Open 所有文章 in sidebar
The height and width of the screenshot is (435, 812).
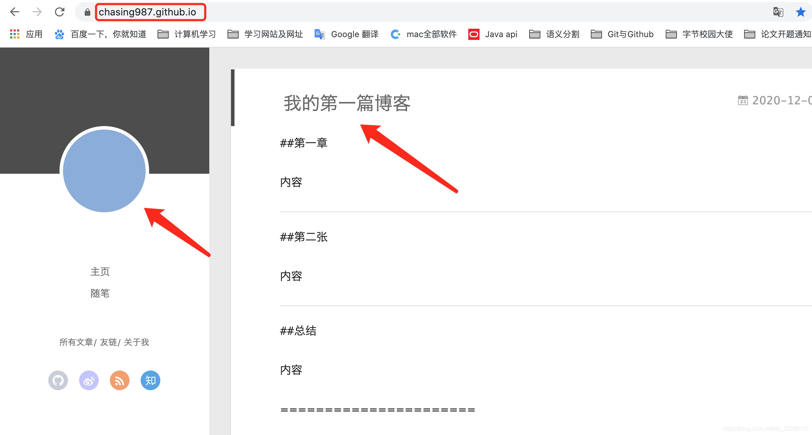click(76, 342)
